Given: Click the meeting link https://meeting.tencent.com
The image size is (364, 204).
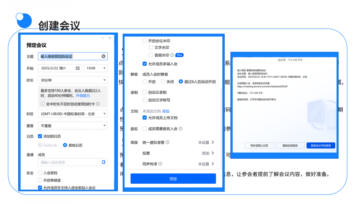Looking at the screenshot, I should coord(262,87).
